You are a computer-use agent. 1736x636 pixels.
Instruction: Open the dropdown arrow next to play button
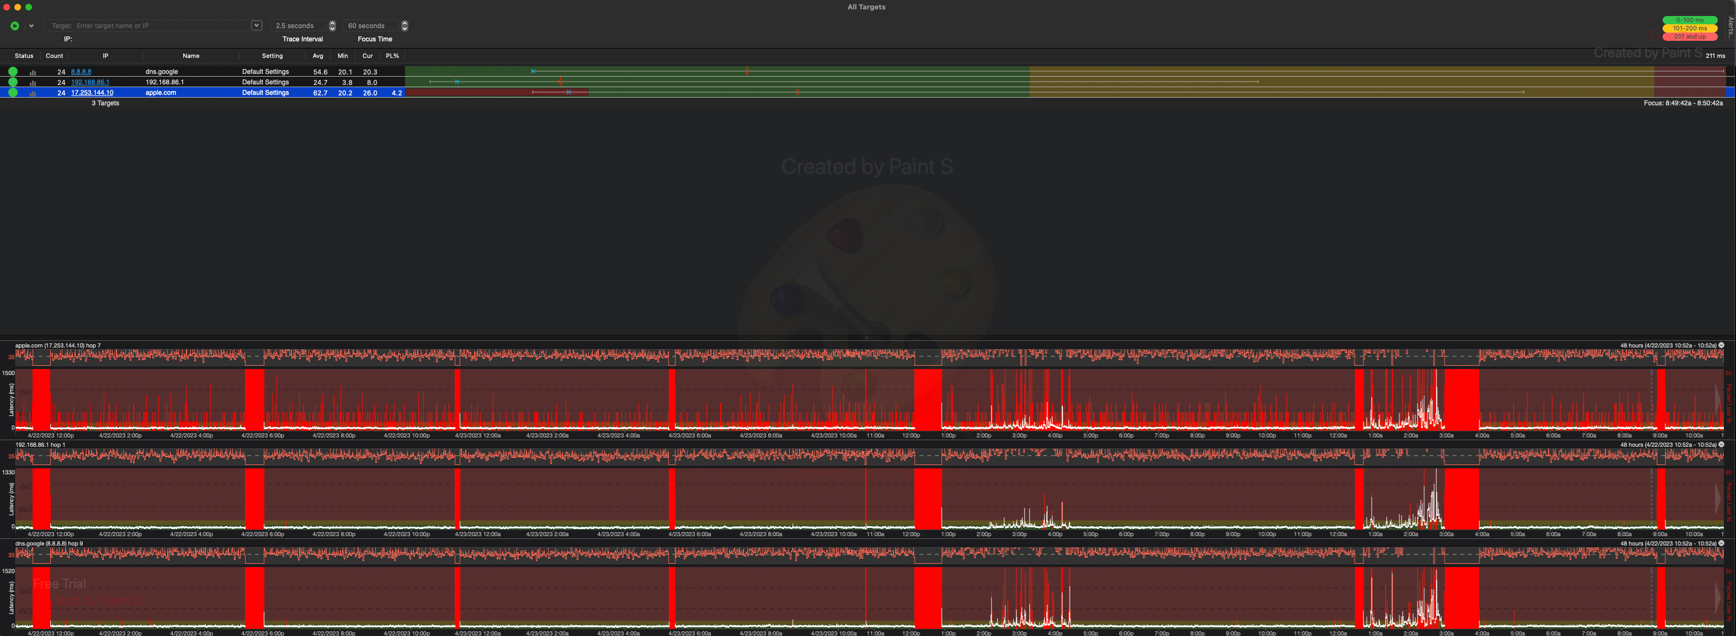pos(31,25)
